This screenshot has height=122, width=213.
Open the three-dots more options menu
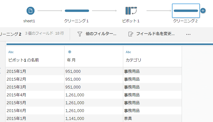[188, 34]
